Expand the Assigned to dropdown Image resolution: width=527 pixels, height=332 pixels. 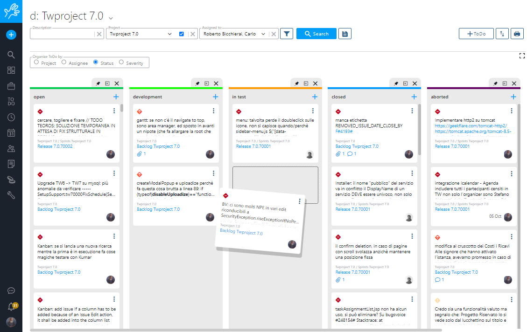pos(263,34)
